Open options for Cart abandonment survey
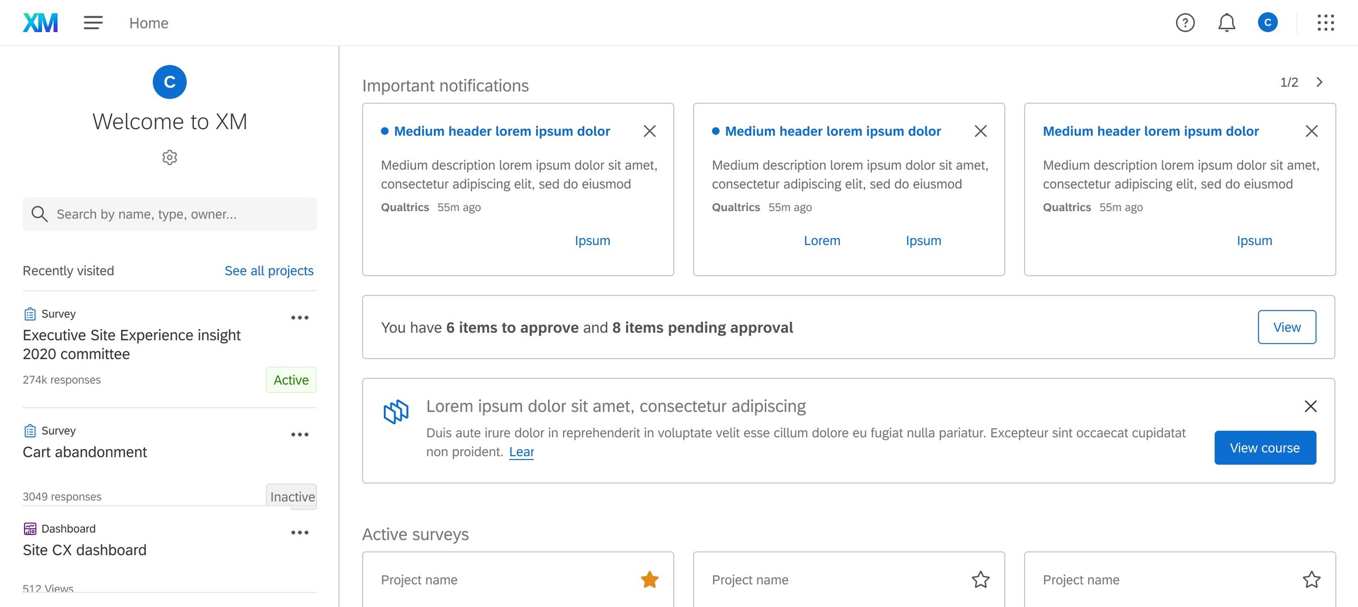 300,434
